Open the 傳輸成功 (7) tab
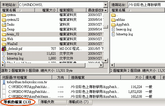This screenshot has width=165, height=106. point(79,102)
